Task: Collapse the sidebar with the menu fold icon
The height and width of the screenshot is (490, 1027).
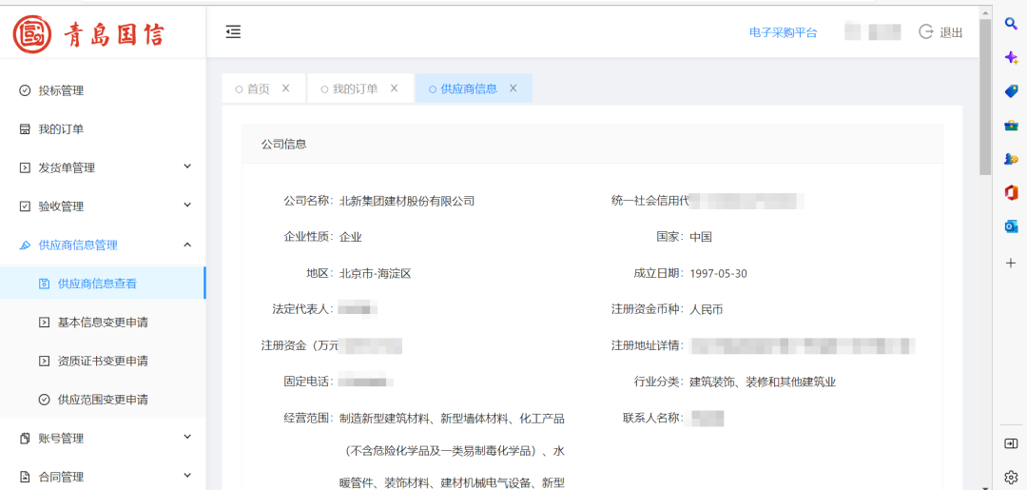Action: [233, 31]
